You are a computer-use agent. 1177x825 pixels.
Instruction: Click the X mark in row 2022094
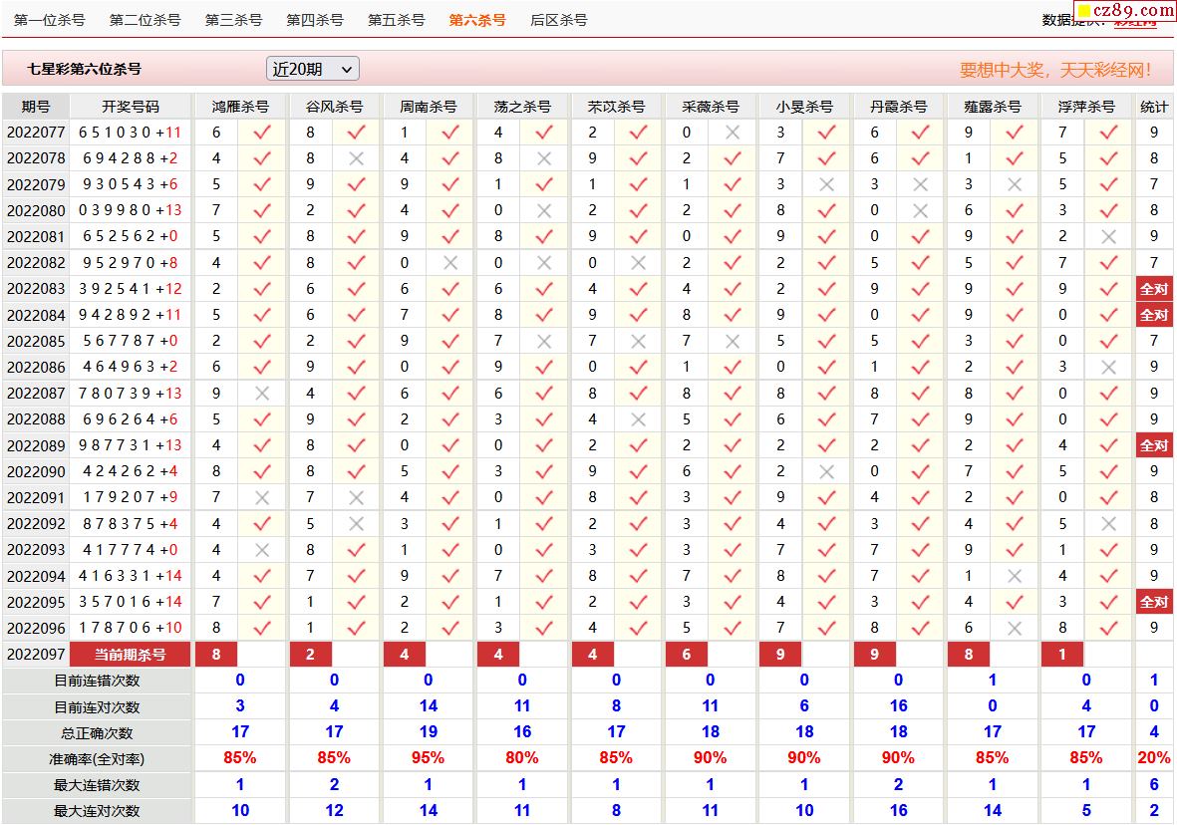point(1015,576)
